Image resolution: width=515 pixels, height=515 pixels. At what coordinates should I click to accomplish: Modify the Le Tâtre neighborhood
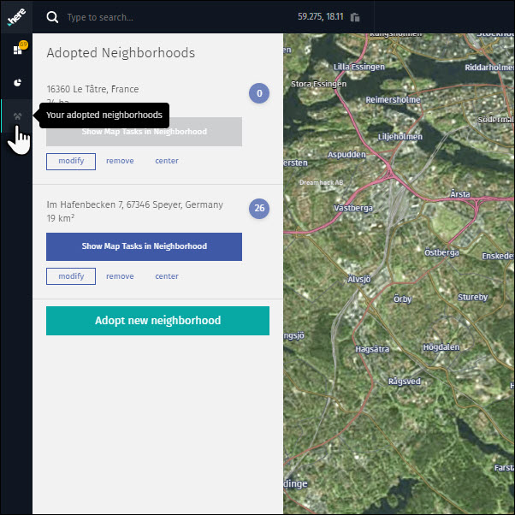click(71, 162)
